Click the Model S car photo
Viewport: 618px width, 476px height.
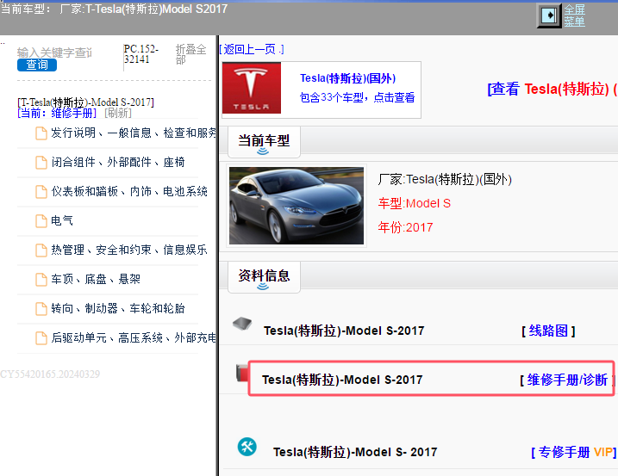tap(297, 206)
